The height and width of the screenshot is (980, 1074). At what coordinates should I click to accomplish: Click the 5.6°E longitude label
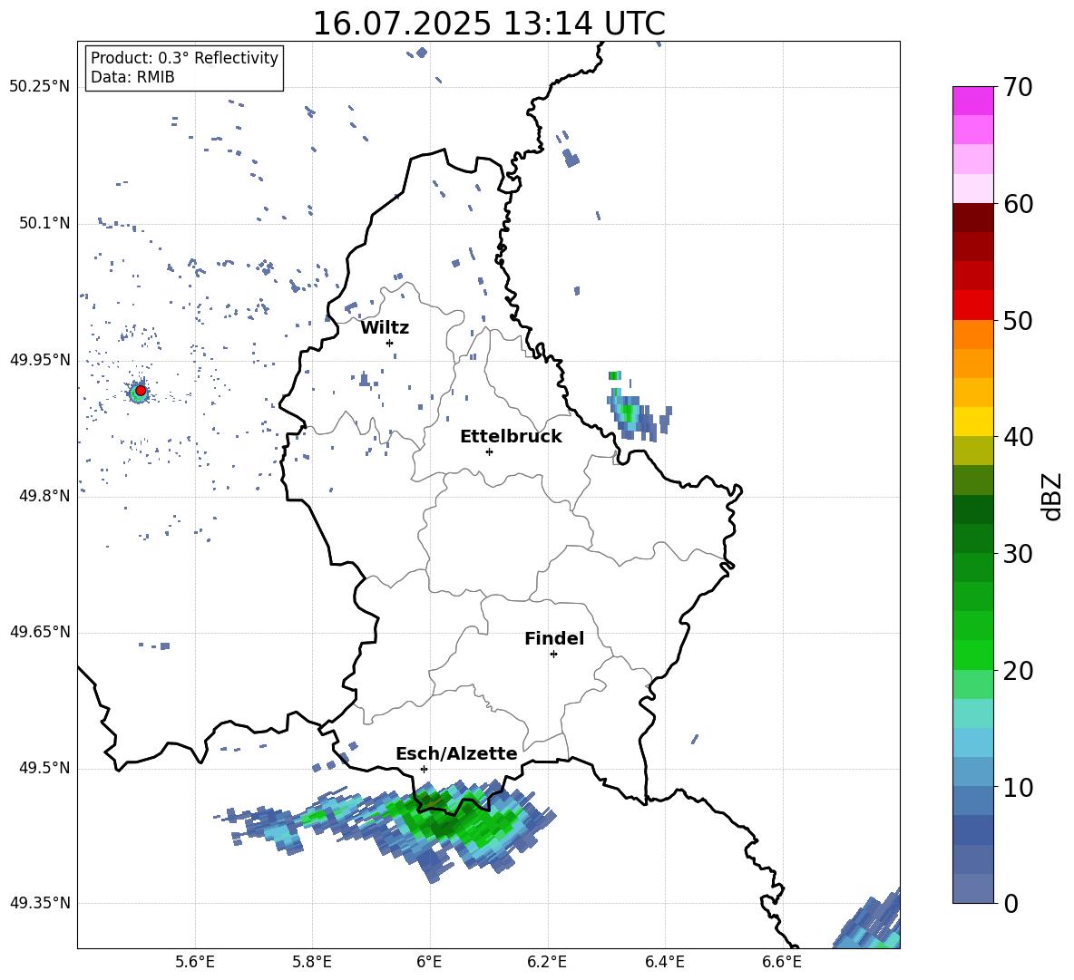[x=195, y=962]
